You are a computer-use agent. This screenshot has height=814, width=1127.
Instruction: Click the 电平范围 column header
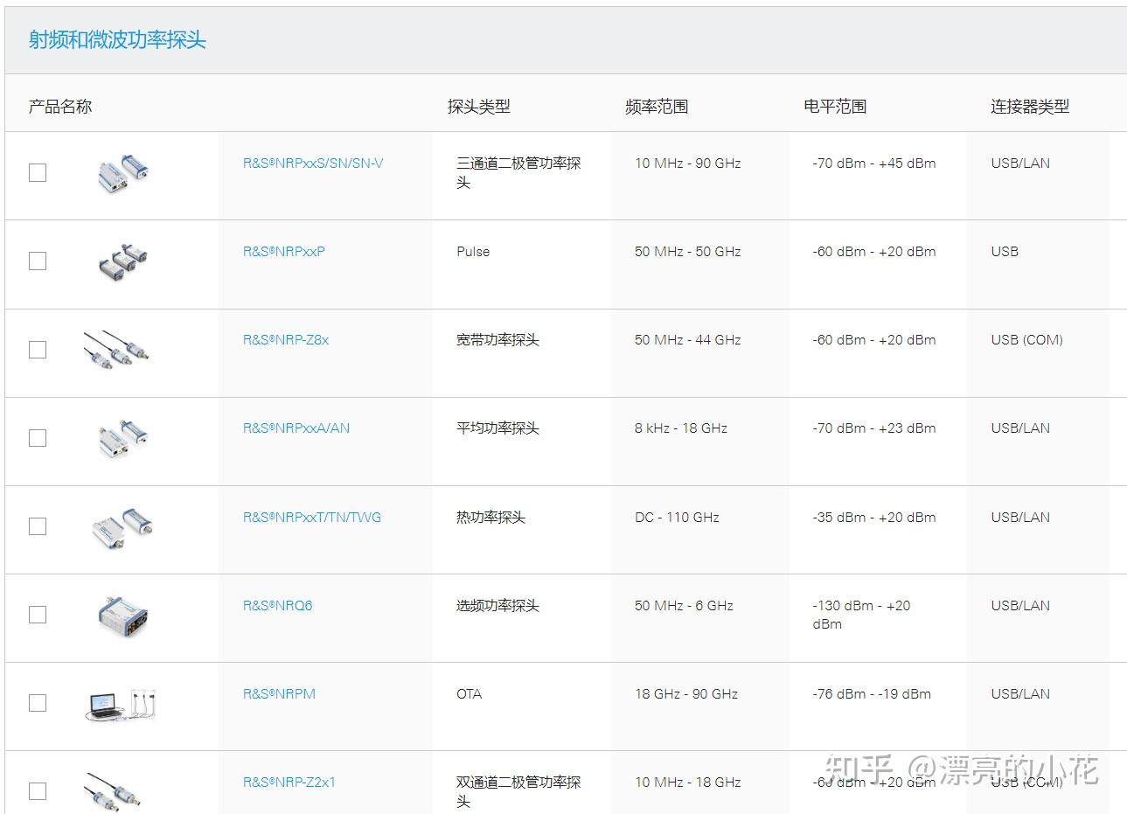(835, 107)
